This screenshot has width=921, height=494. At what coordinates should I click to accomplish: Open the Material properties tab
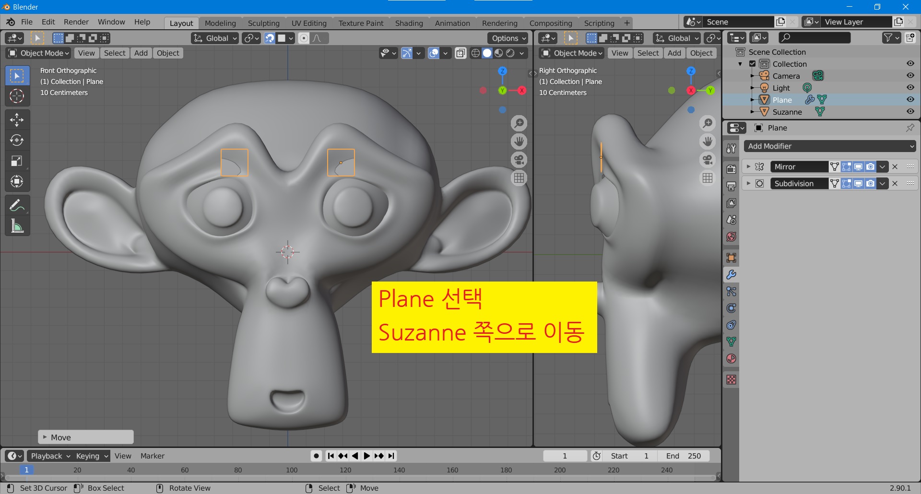pos(731,359)
